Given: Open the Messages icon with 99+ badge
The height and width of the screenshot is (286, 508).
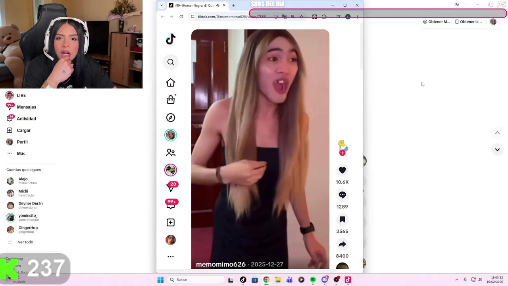Looking at the screenshot, I should click(x=171, y=204).
